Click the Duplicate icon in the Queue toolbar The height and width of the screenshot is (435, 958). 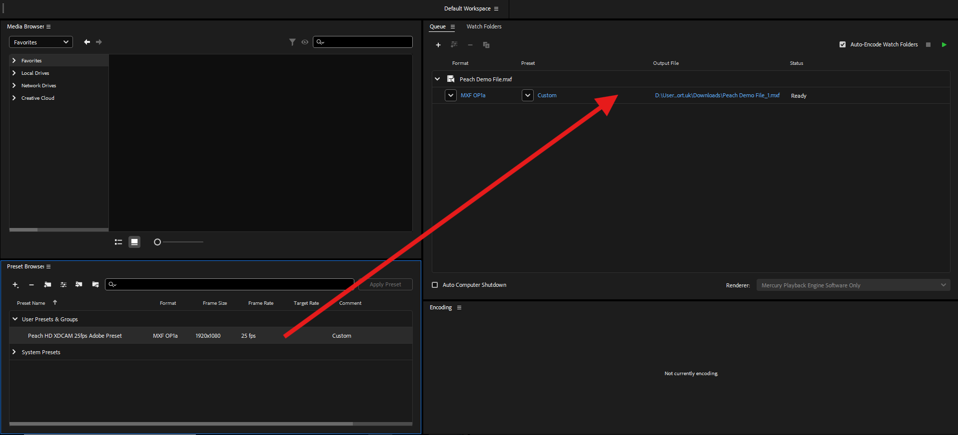tap(486, 45)
